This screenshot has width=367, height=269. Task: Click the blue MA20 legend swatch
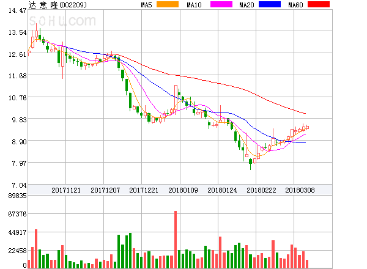[x=270, y=4]
